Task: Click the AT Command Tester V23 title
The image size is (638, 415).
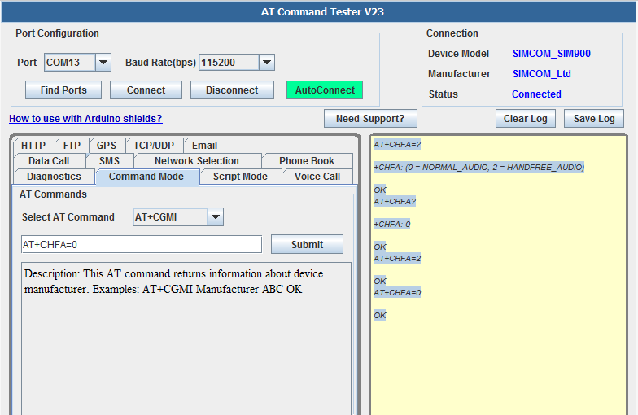Action: [322, 11]
